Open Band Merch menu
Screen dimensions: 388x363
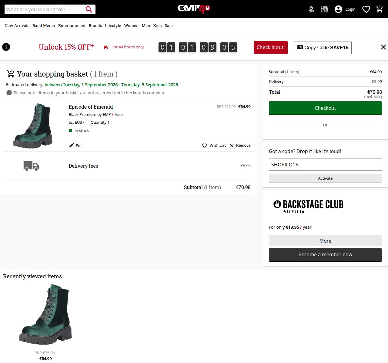pos(44,26)
